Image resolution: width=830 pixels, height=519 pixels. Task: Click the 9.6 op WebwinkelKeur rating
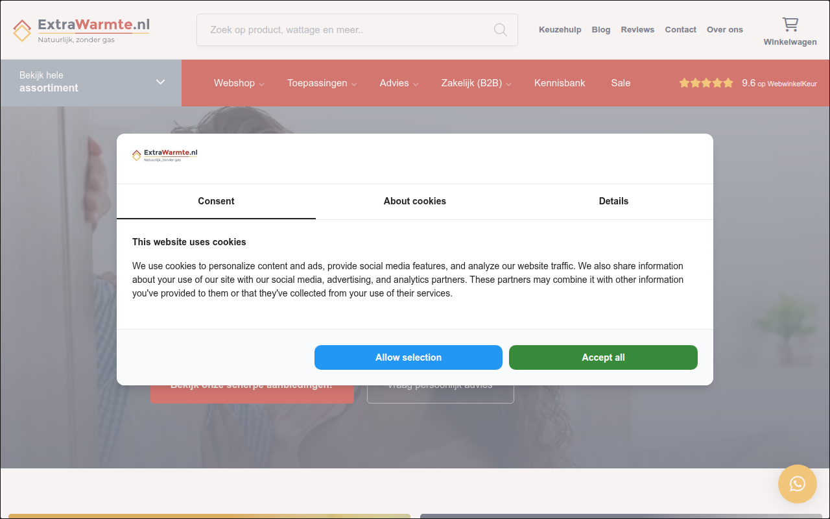point(779,83)
